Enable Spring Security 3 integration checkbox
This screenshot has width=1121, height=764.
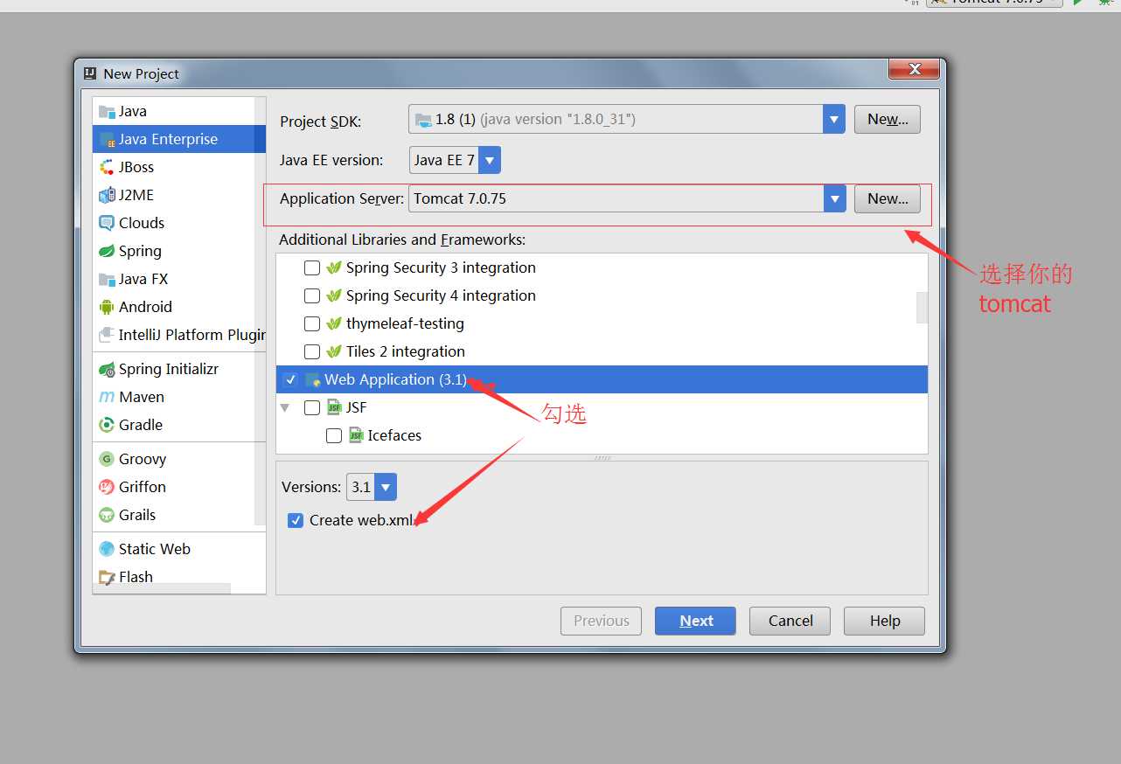coord(311,267)
